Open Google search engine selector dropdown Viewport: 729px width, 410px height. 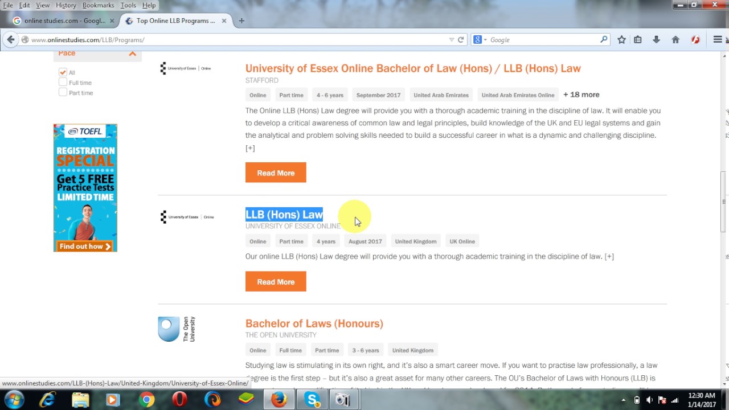click(x=480, y=40)
